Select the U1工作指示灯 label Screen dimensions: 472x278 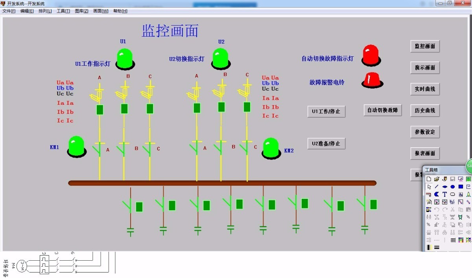tap(93, 64)
